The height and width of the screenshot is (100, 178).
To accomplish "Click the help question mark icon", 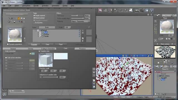I will 94,76.
